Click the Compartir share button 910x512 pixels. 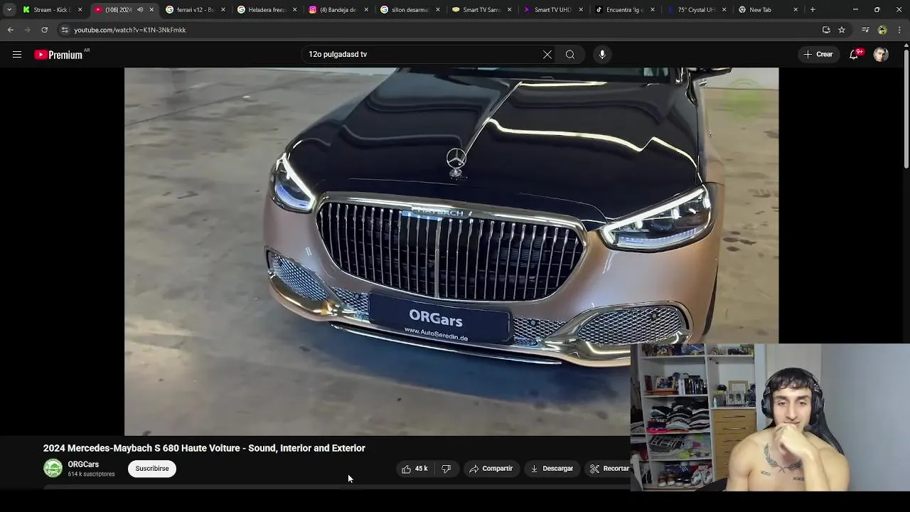[x=491, y=469]
